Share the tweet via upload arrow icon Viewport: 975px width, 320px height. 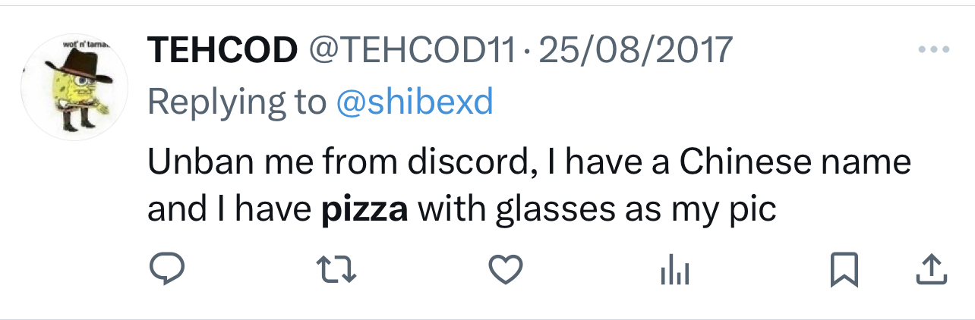pyautogui.click(x=931, y=270)
